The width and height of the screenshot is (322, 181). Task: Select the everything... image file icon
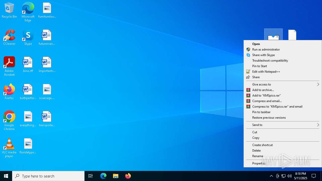pos(28,119)
